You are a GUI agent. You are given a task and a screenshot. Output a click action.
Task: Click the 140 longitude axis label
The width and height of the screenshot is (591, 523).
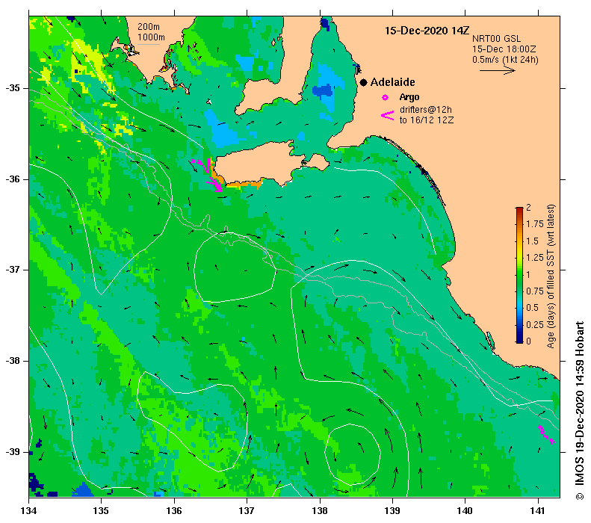click(465, 510)
